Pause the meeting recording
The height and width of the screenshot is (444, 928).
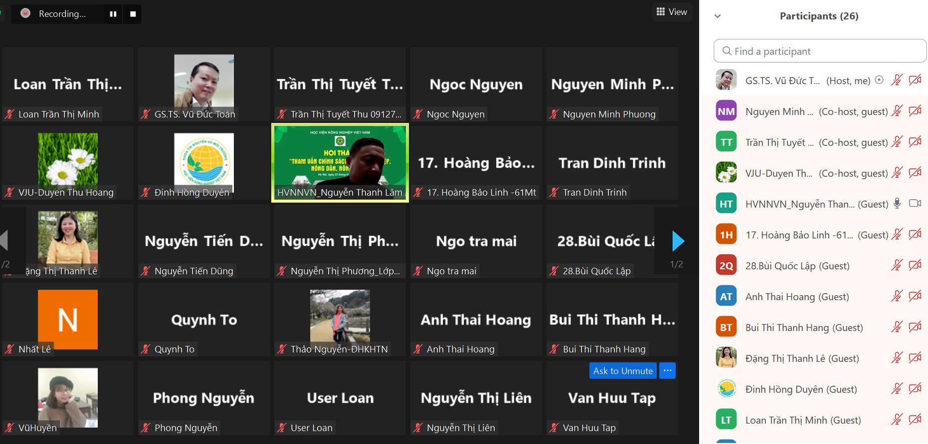tap(113, 14)
